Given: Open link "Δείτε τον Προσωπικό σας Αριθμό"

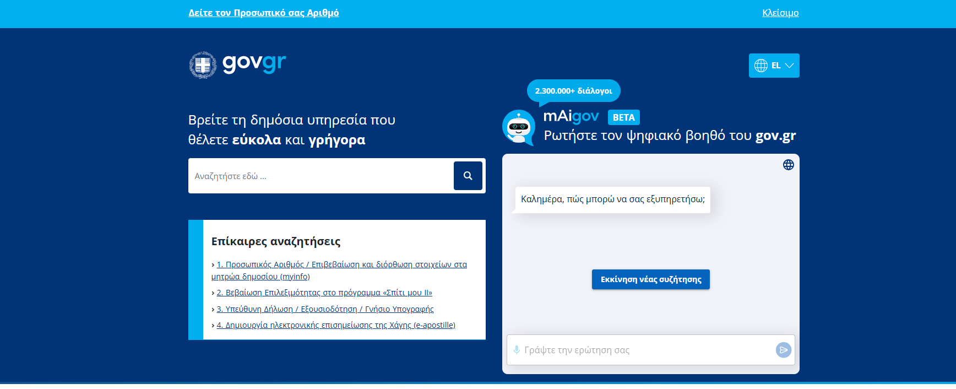Looking at the screenshot, I should tap(264, 13).
